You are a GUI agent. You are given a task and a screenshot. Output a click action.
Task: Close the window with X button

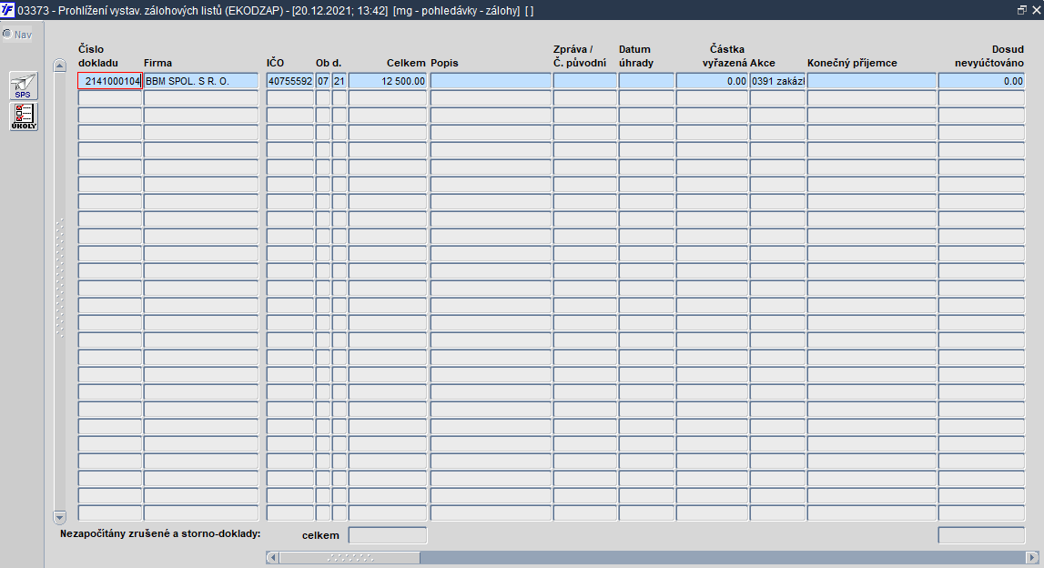point(1036,10)
